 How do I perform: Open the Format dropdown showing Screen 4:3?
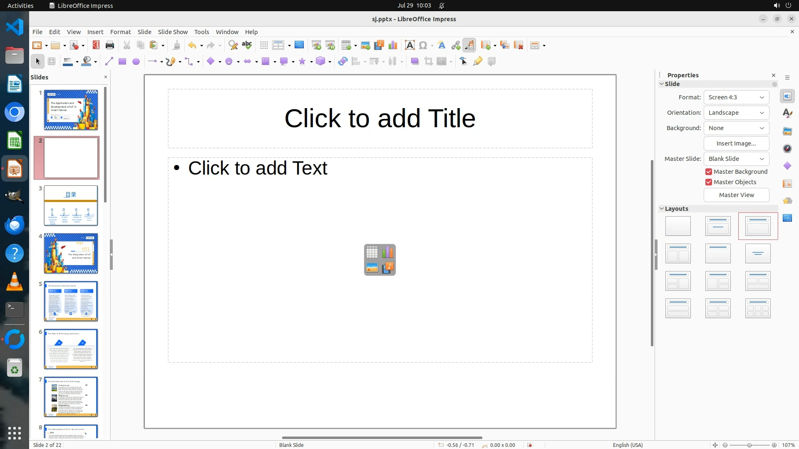pos(736,97)
